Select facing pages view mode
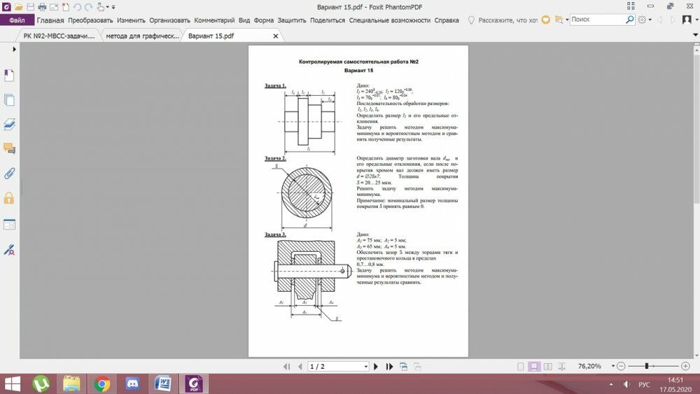700x394 pixels. click(548, 366)
